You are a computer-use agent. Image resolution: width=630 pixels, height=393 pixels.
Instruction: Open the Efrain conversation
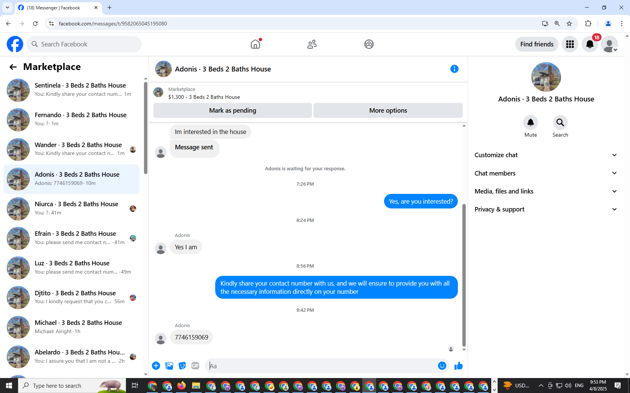71,238
